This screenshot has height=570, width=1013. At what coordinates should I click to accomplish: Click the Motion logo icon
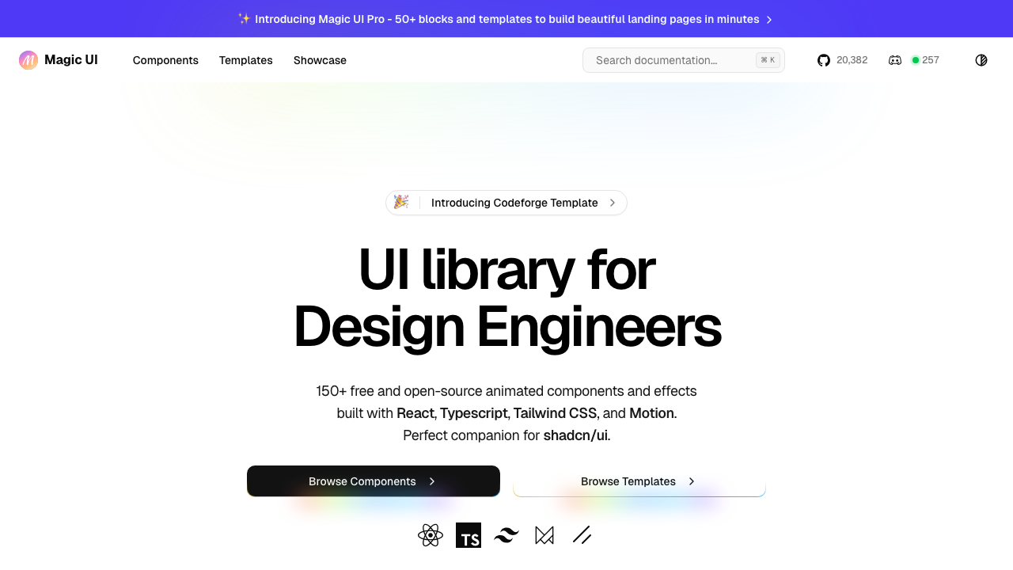click(x=544, y=535)
